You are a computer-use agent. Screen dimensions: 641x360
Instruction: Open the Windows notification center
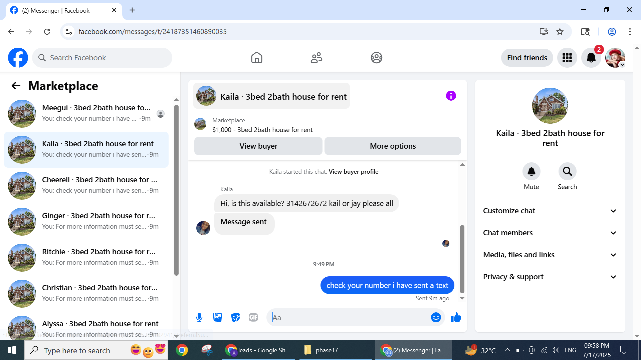coord(624,350)
